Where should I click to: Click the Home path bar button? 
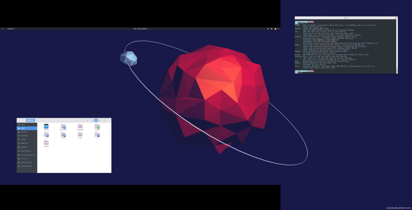[30, 120]
